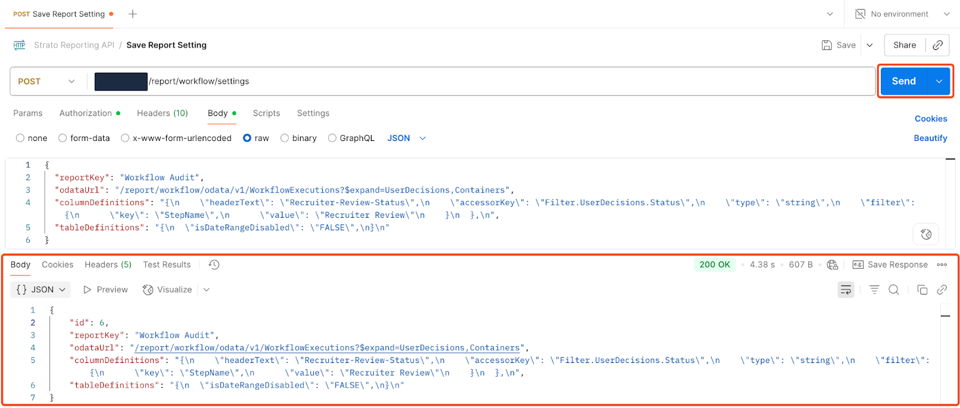Click the Beautify link

[930, 138]
